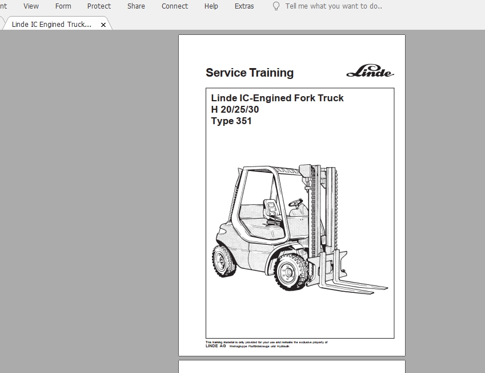The height and width of the screenshot is (373, 485).
Task: Close the Linde IC Engined Truck tab
Action: point(103,25)
